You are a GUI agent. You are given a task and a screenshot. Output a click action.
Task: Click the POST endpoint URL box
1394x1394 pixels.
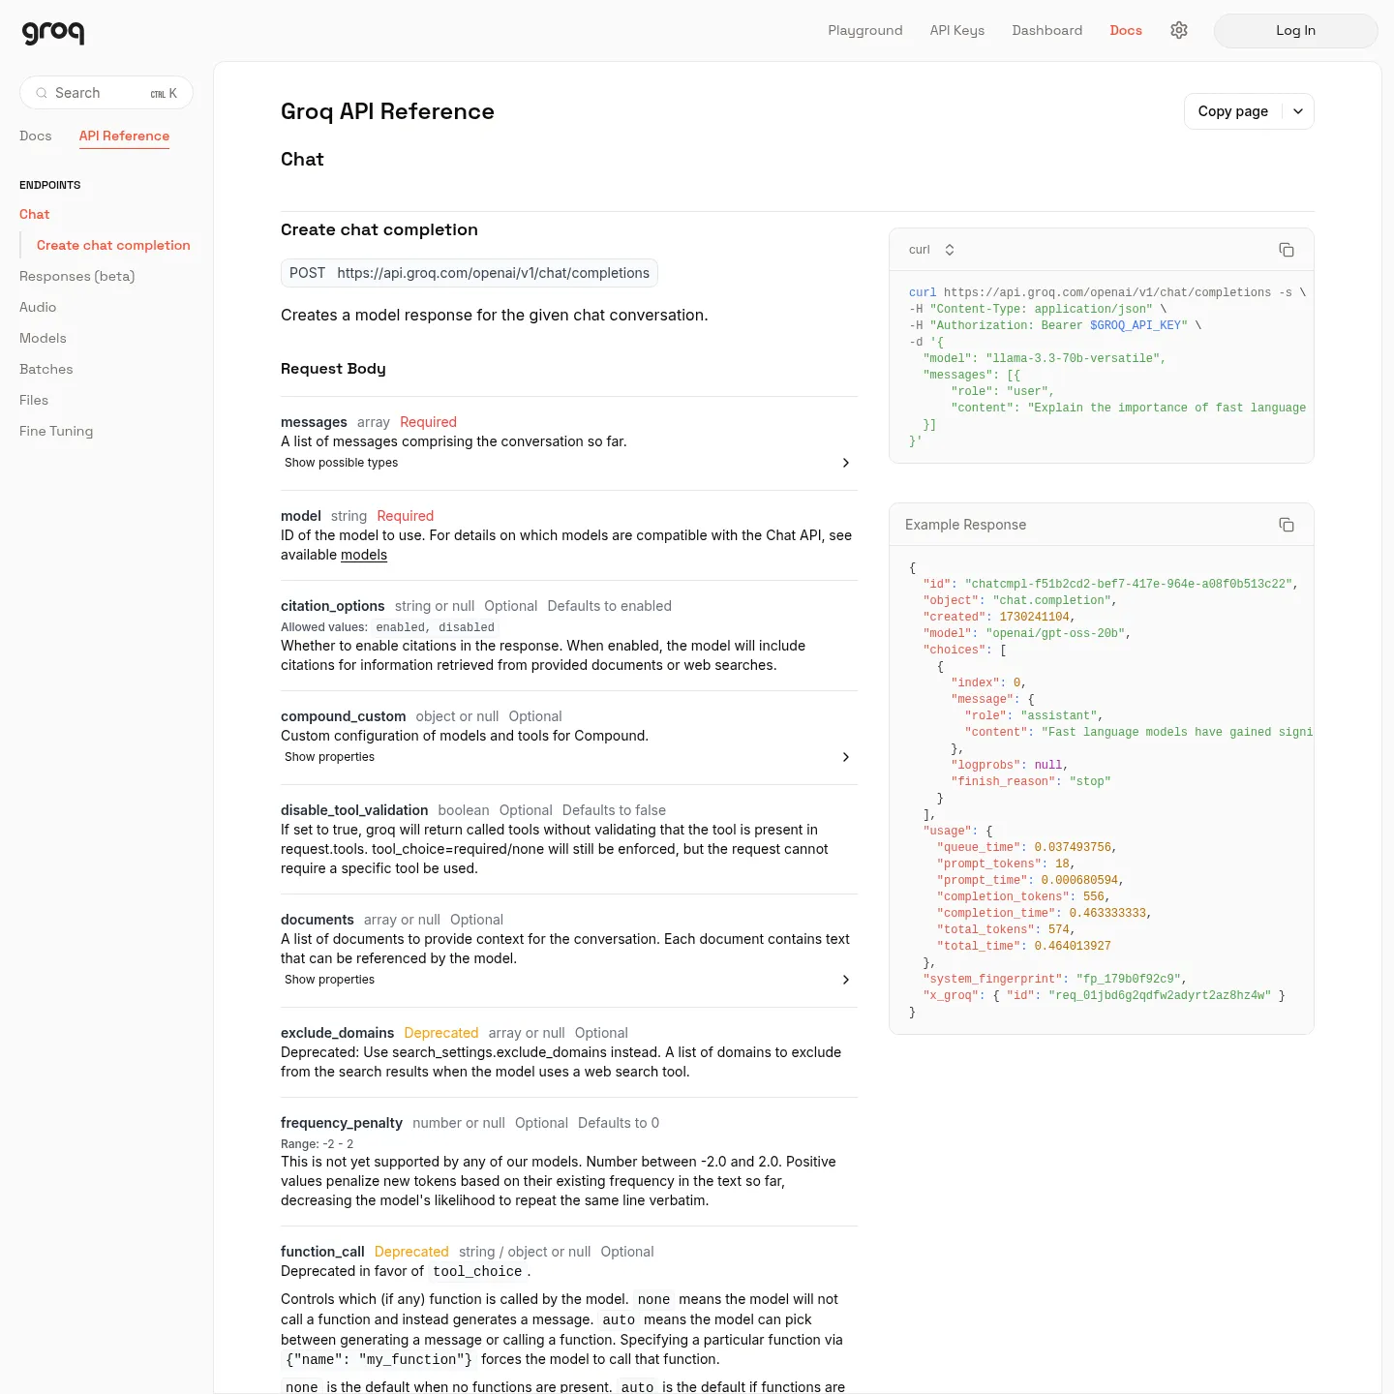pyautogui.click(x=470, y=273)
